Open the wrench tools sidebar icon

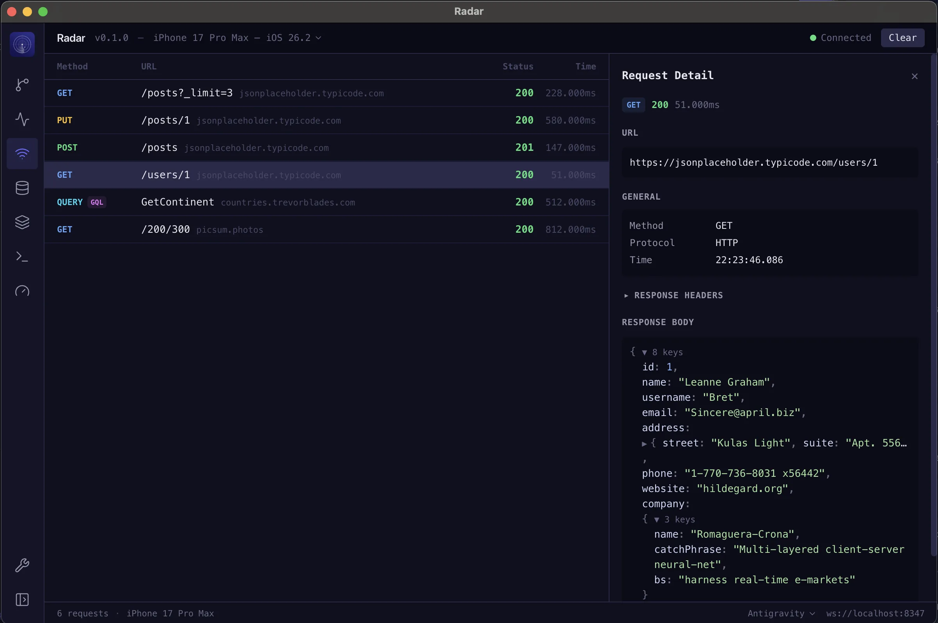(22, 565)
